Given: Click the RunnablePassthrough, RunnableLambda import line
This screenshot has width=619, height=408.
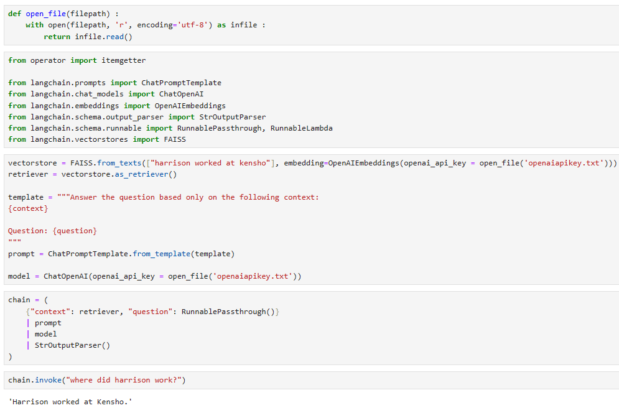Looking at the screenshot, I should coord(170,128).
